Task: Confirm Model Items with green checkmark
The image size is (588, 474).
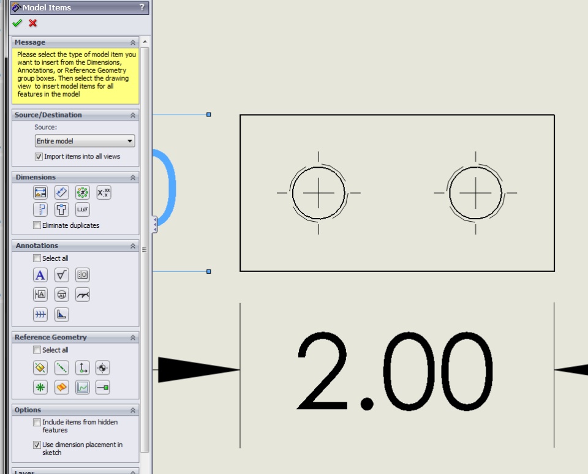Action: (x=17, y=23)
